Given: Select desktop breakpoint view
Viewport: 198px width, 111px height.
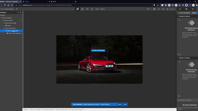Looking at the screenshot, I should [77, 9].
